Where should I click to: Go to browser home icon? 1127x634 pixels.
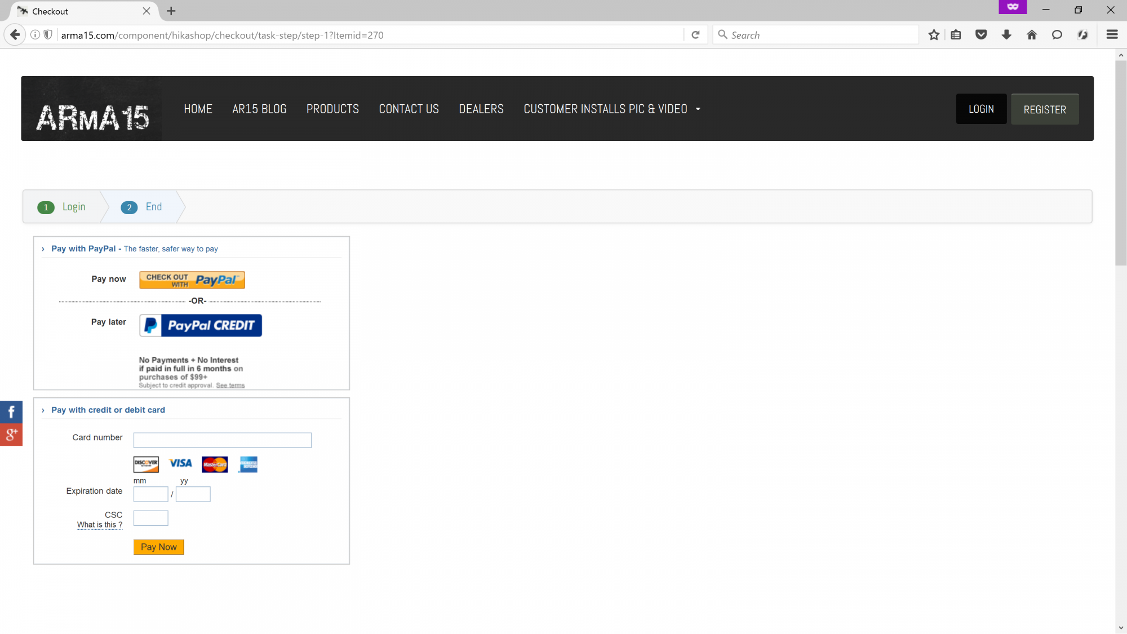pos(1032,35)
